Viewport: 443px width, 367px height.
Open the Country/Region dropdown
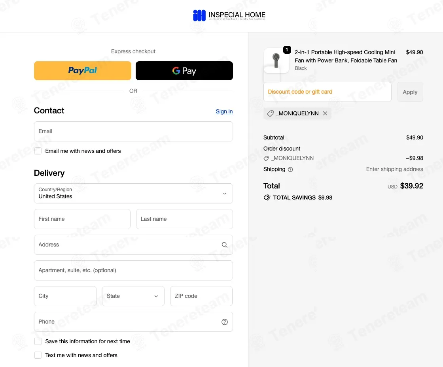pos(133,193)
